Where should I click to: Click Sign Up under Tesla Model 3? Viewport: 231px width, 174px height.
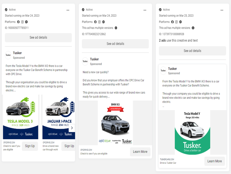click(x=30, y=146)
